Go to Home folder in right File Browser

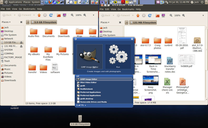click(157, 16)
